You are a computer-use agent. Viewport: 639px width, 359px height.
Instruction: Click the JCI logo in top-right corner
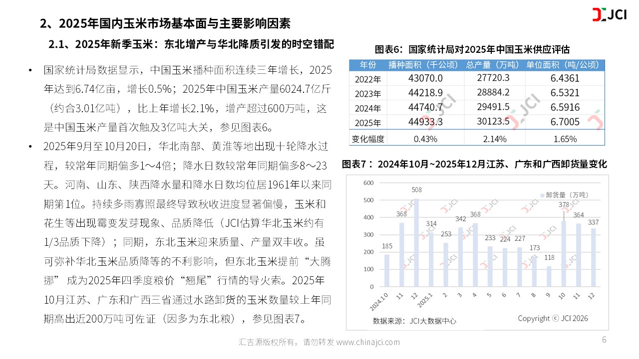coord(609,15)
